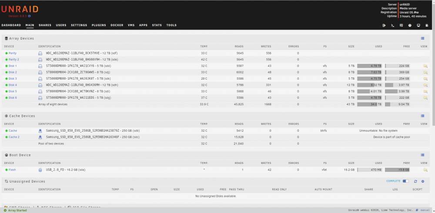The height and width of the screenshot is (213, 435).
Task: Select the MAIN menu item
Action: point(30,25)
